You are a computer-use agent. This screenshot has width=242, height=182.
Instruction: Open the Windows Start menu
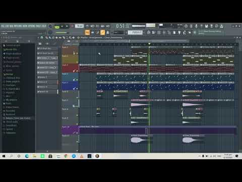[x=4, y=156]
